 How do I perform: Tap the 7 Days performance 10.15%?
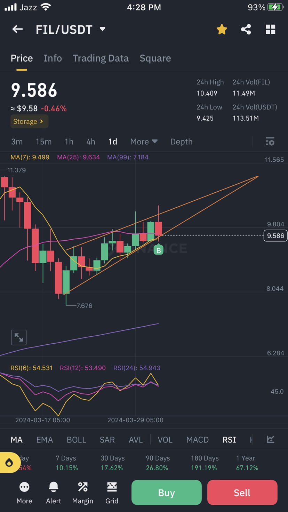67,463
